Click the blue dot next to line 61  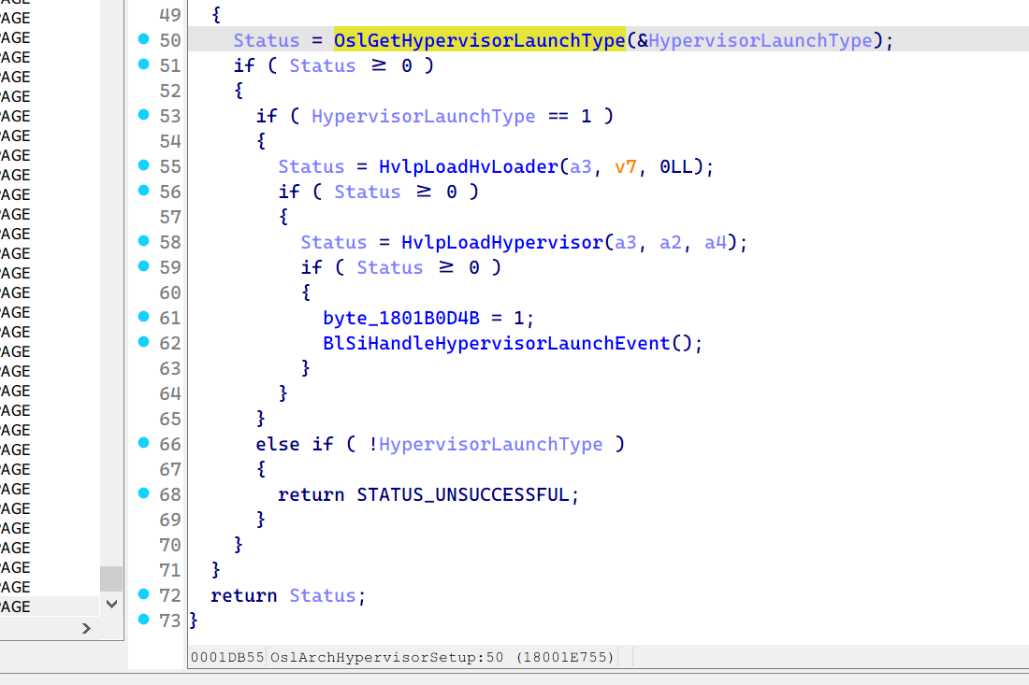pyautogui.click(x=143, y=317)
